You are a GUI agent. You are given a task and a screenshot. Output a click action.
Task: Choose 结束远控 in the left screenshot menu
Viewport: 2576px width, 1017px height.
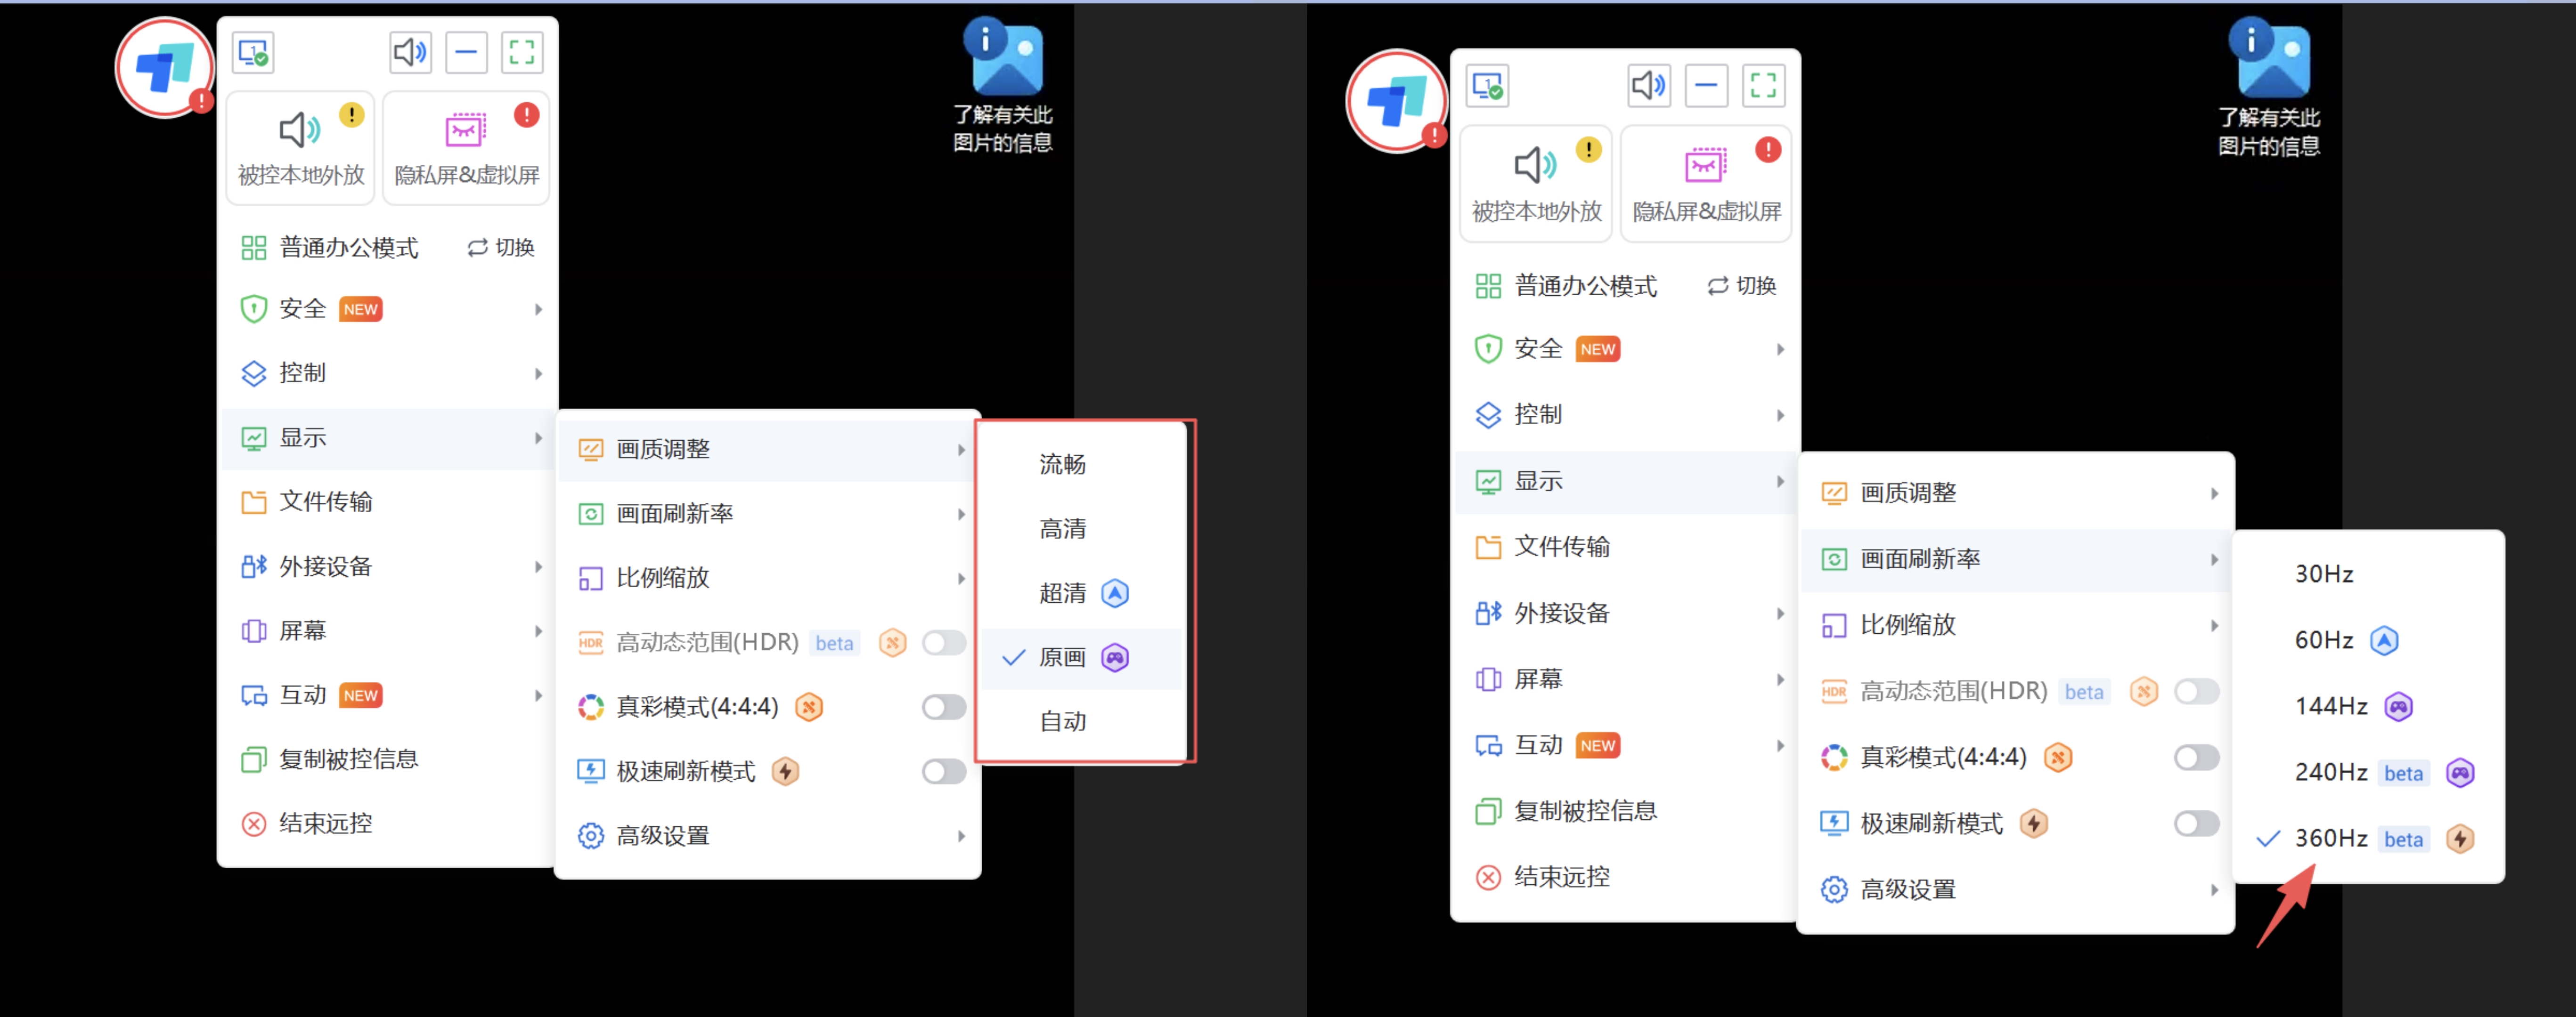(388, 823)
